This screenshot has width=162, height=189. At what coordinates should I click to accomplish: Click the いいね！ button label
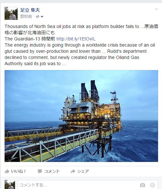tap(18, 171)
